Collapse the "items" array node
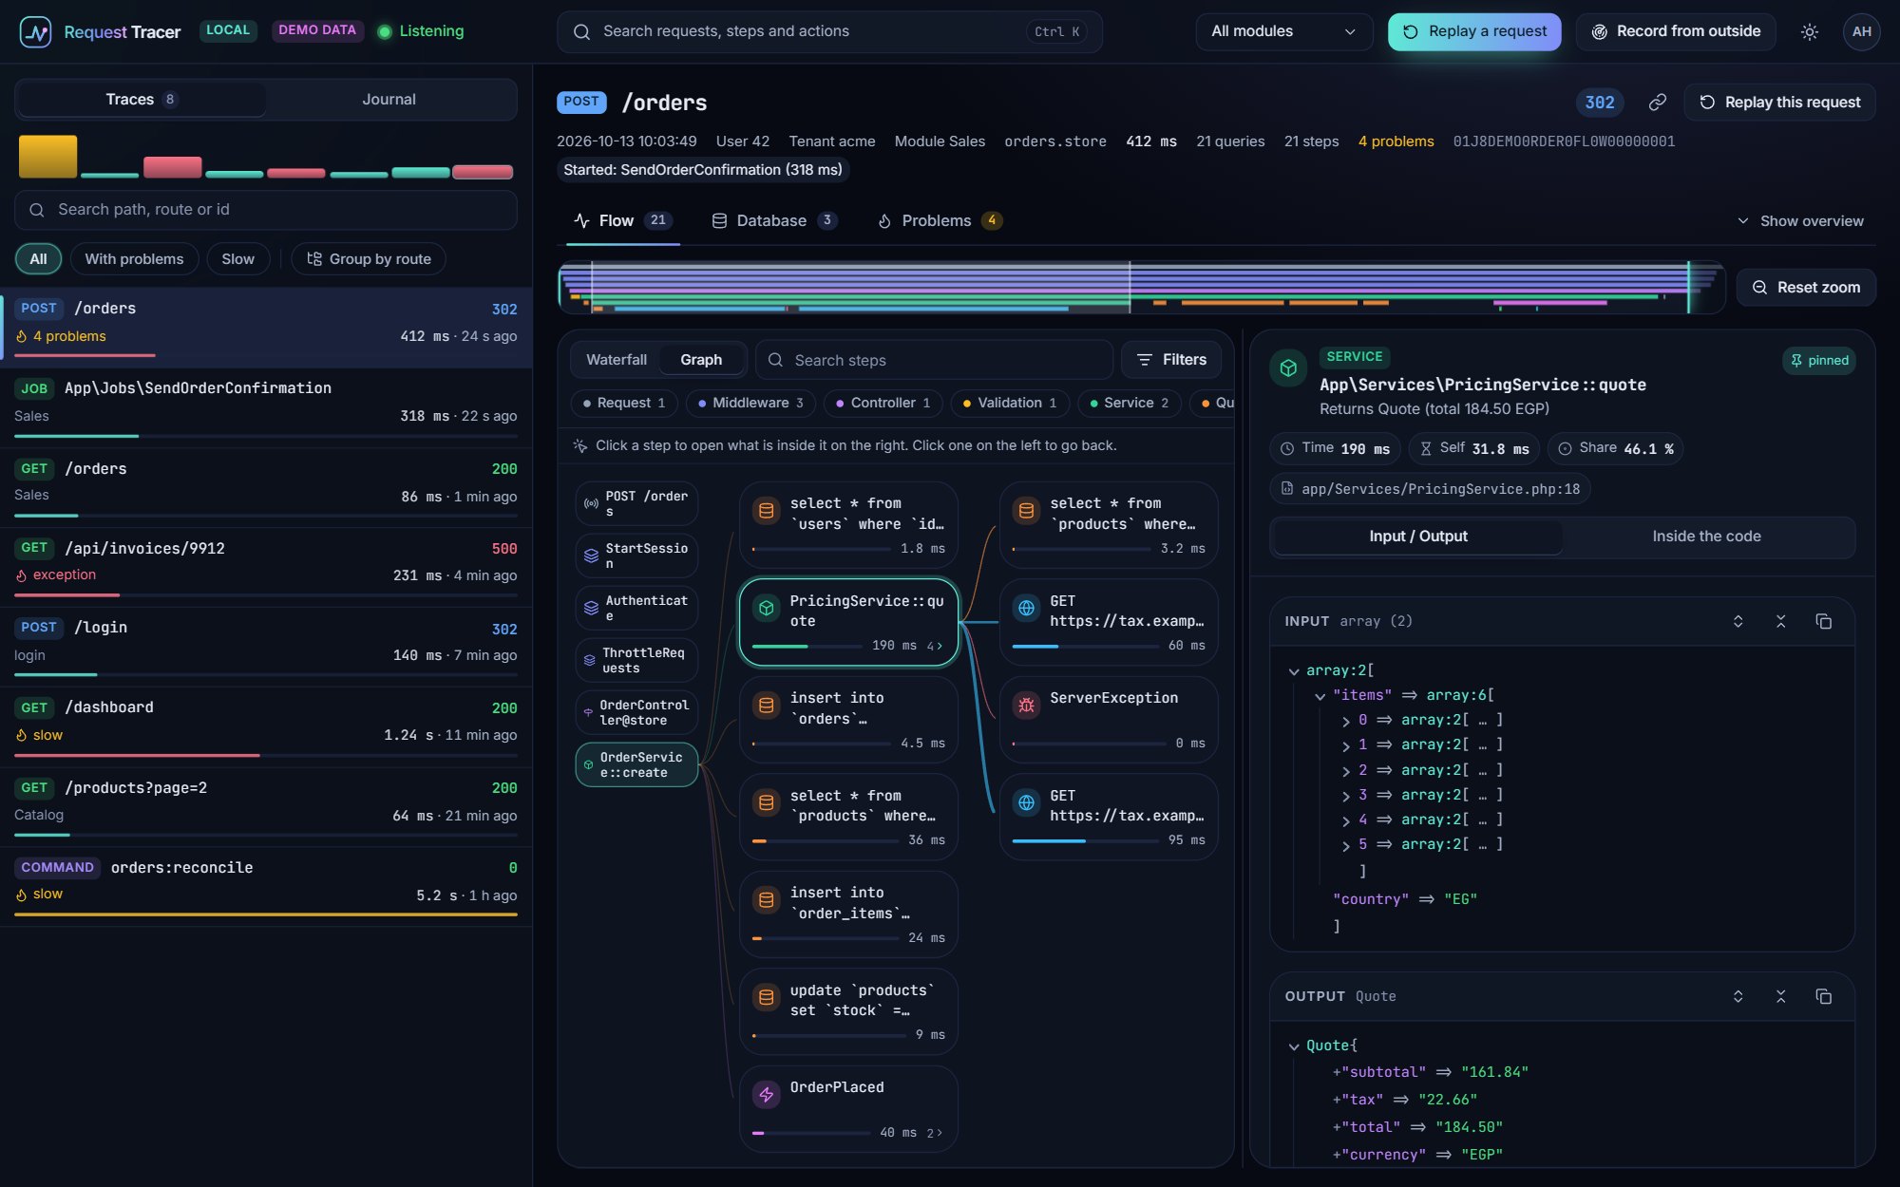The image size is (1900, 1187). pyautogui.click(x=1320, y=696)
